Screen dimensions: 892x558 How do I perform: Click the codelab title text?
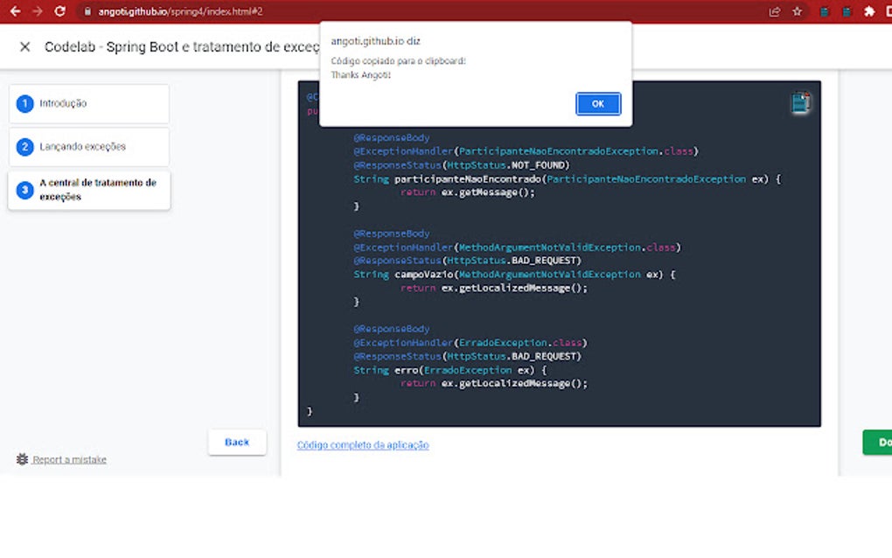[182, 46]
